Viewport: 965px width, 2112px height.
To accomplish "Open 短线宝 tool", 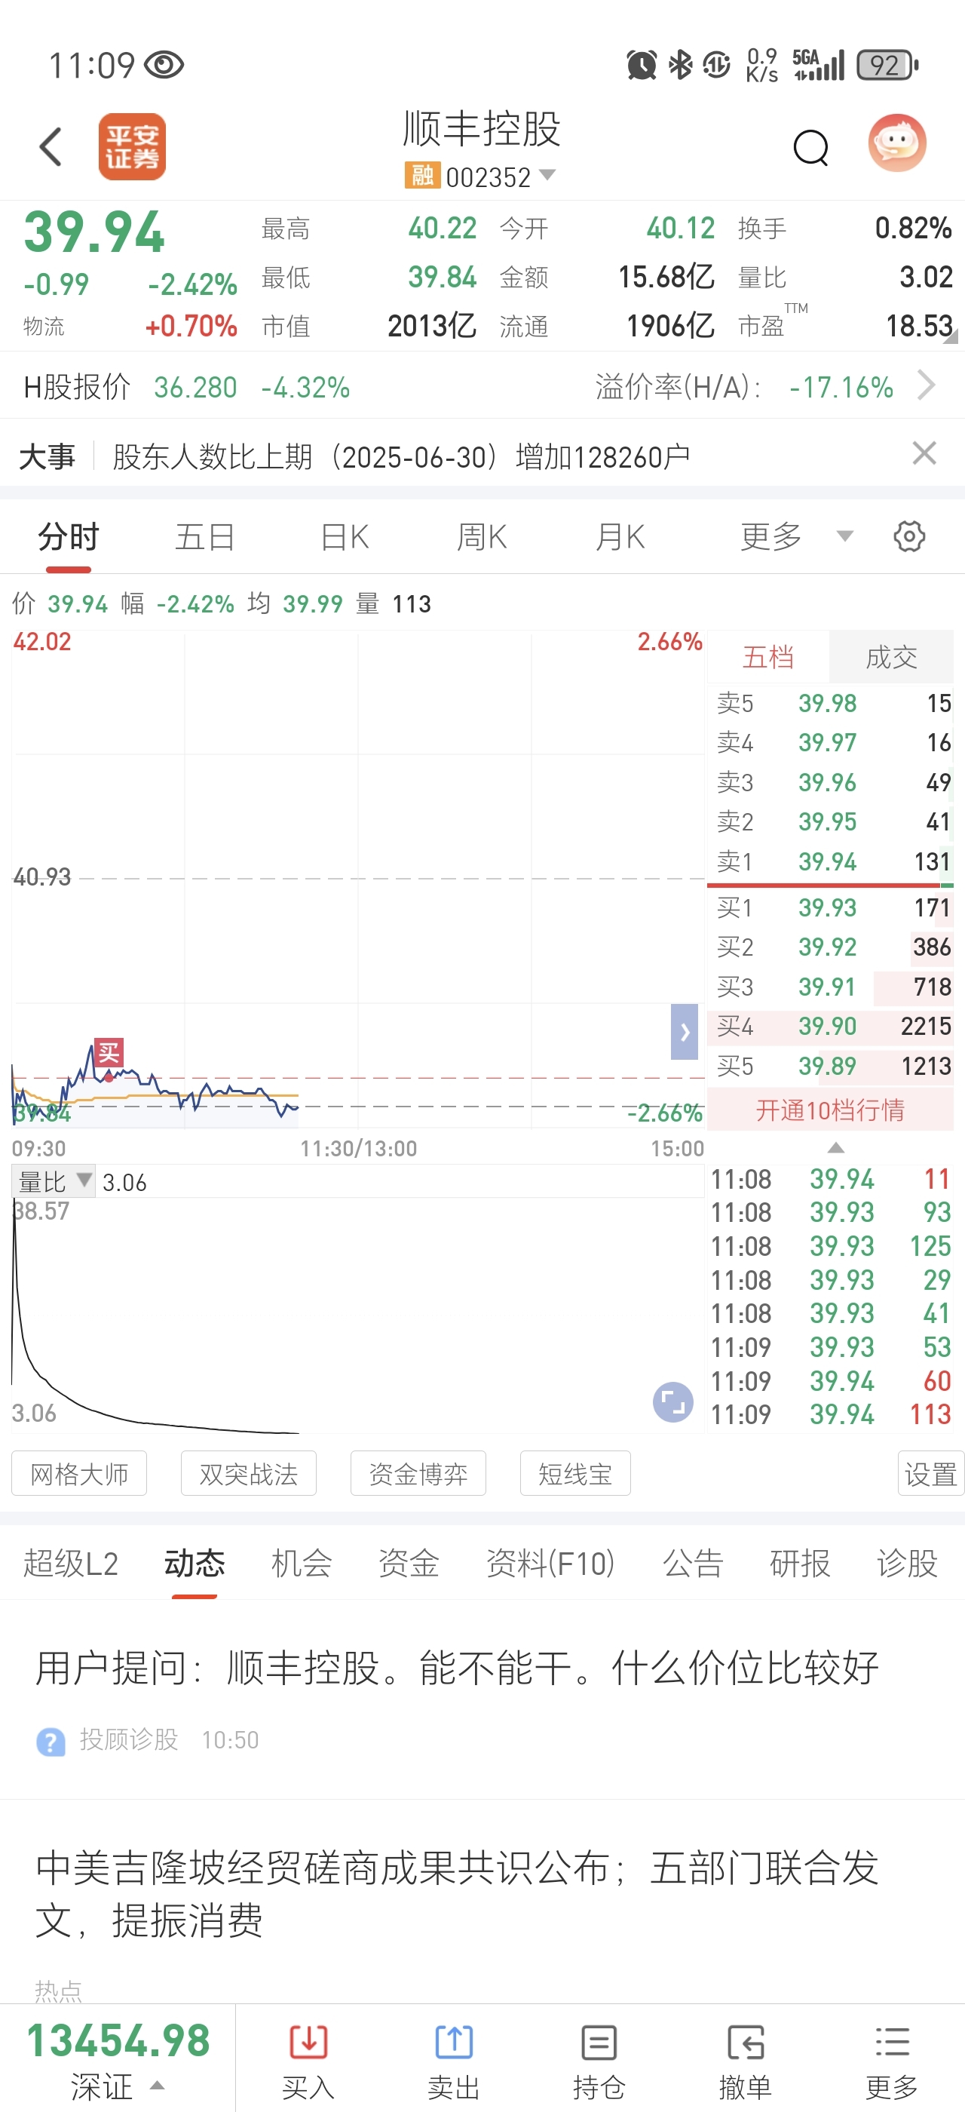I will click(575, 1473).
